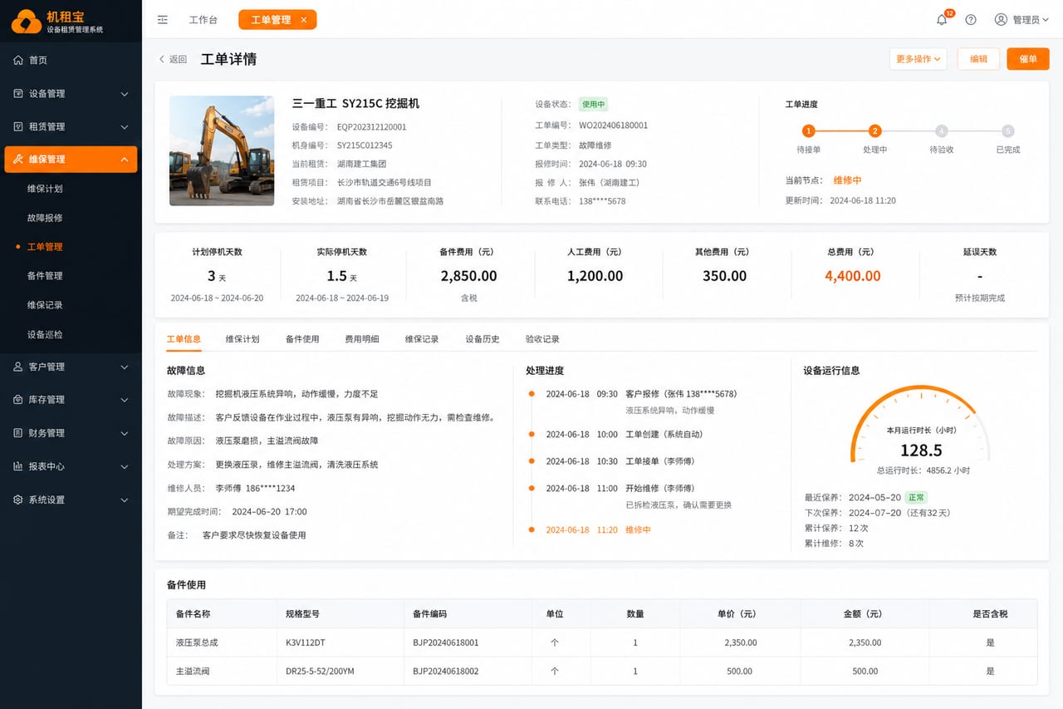Click the 客户管理 person icon

18,367
